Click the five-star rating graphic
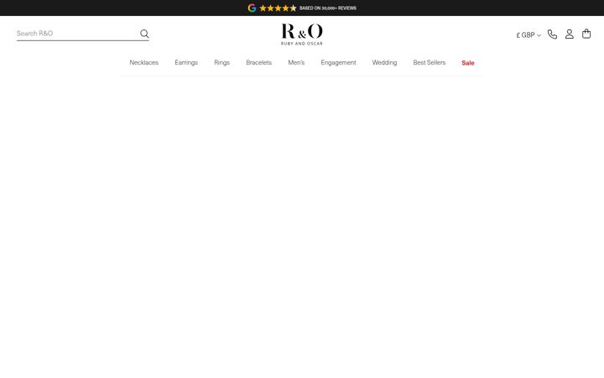604x378 pixels. pyautogui.click(x=278, y=8)
